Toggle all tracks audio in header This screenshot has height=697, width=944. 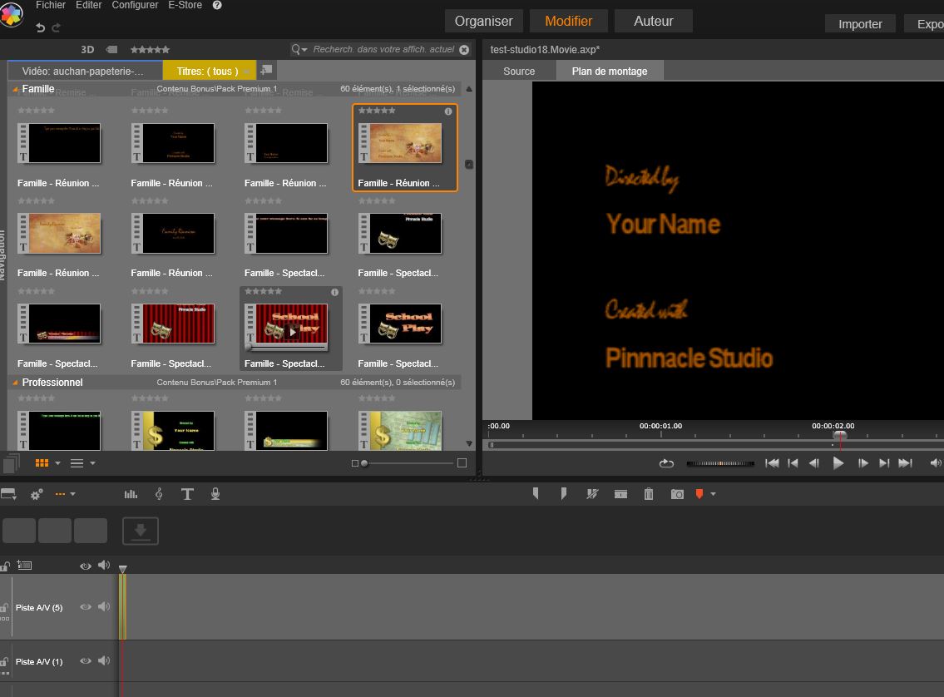point(104,566)
